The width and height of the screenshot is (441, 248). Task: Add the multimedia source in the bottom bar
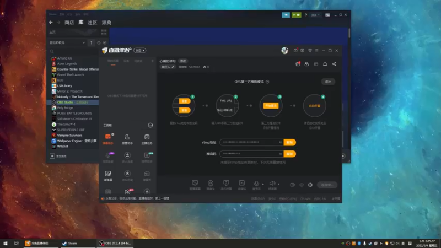(241, 185)
